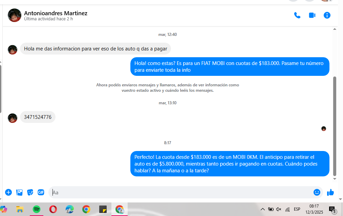Click the message 'Hola me das informacion...'
343x216 pixels.
(95, 49)
